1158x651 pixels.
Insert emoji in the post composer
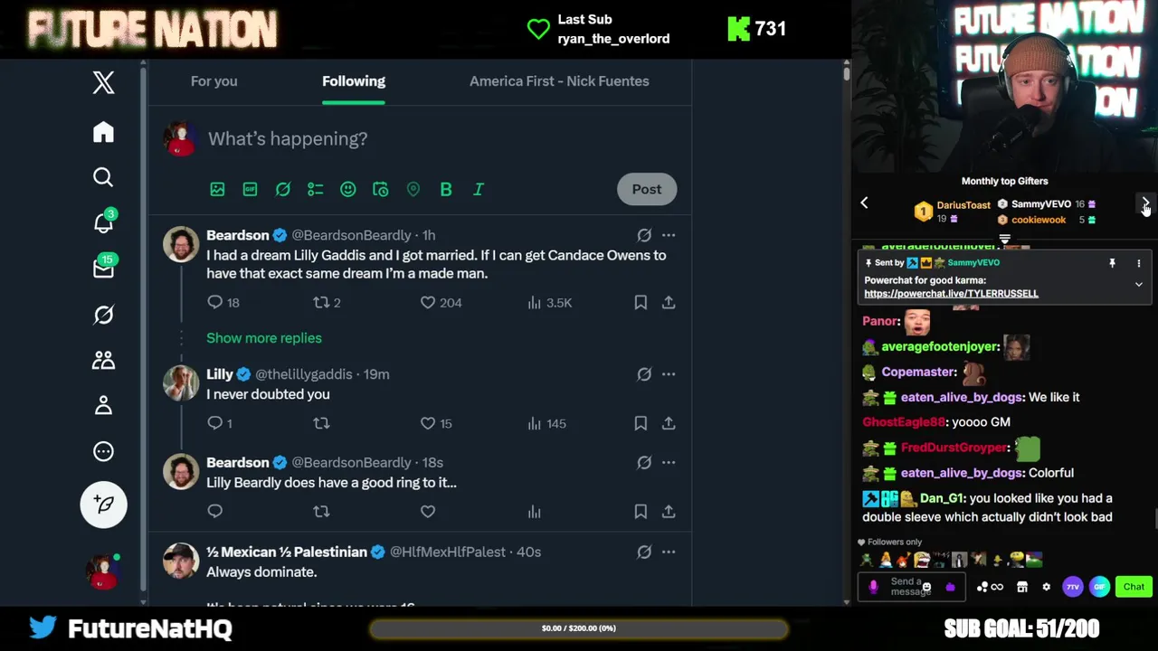(x=347, y=189)
